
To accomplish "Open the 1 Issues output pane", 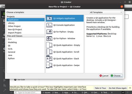I will (46, 92).
